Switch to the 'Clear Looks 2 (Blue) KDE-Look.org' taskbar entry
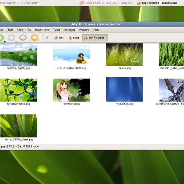 tap(107, 3)
